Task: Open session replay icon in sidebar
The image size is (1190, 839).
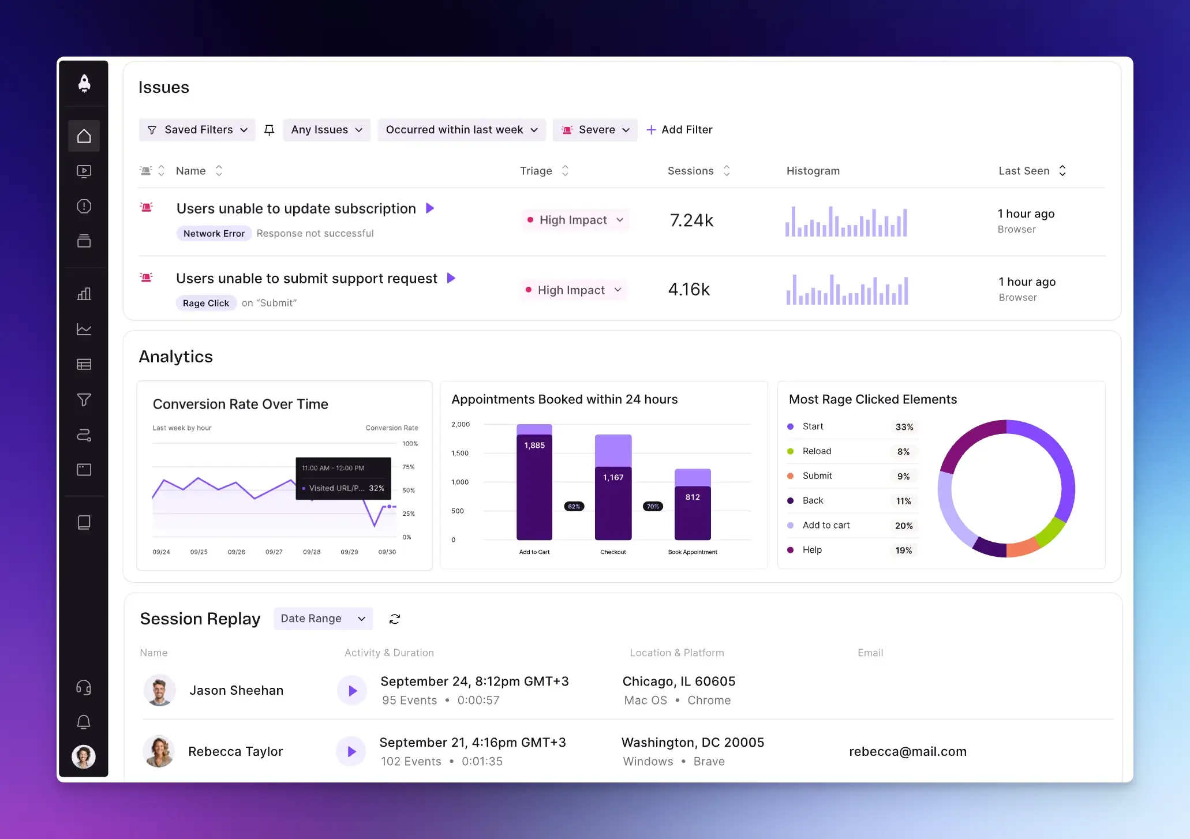Action: [84, 171]
